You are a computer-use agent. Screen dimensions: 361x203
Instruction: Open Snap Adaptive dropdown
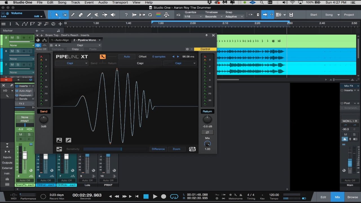[x=234, y=17]
